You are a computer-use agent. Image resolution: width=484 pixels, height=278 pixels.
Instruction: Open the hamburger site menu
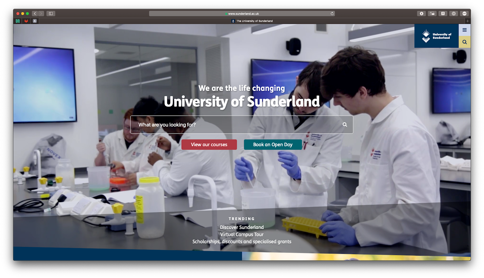pyautogui.click(x=465, y=30)
